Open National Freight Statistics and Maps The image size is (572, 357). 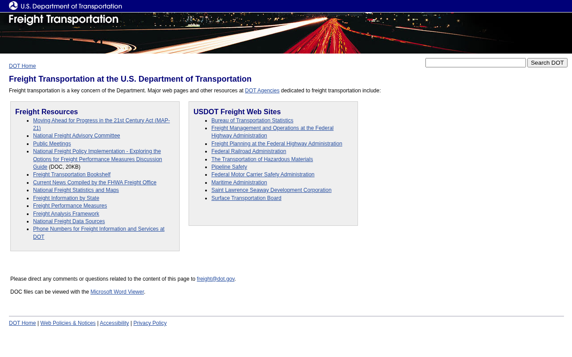(x=76, y=190)
